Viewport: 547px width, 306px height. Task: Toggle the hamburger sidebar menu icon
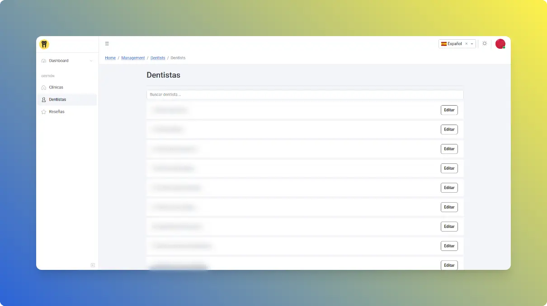click(x=107, y=44)
